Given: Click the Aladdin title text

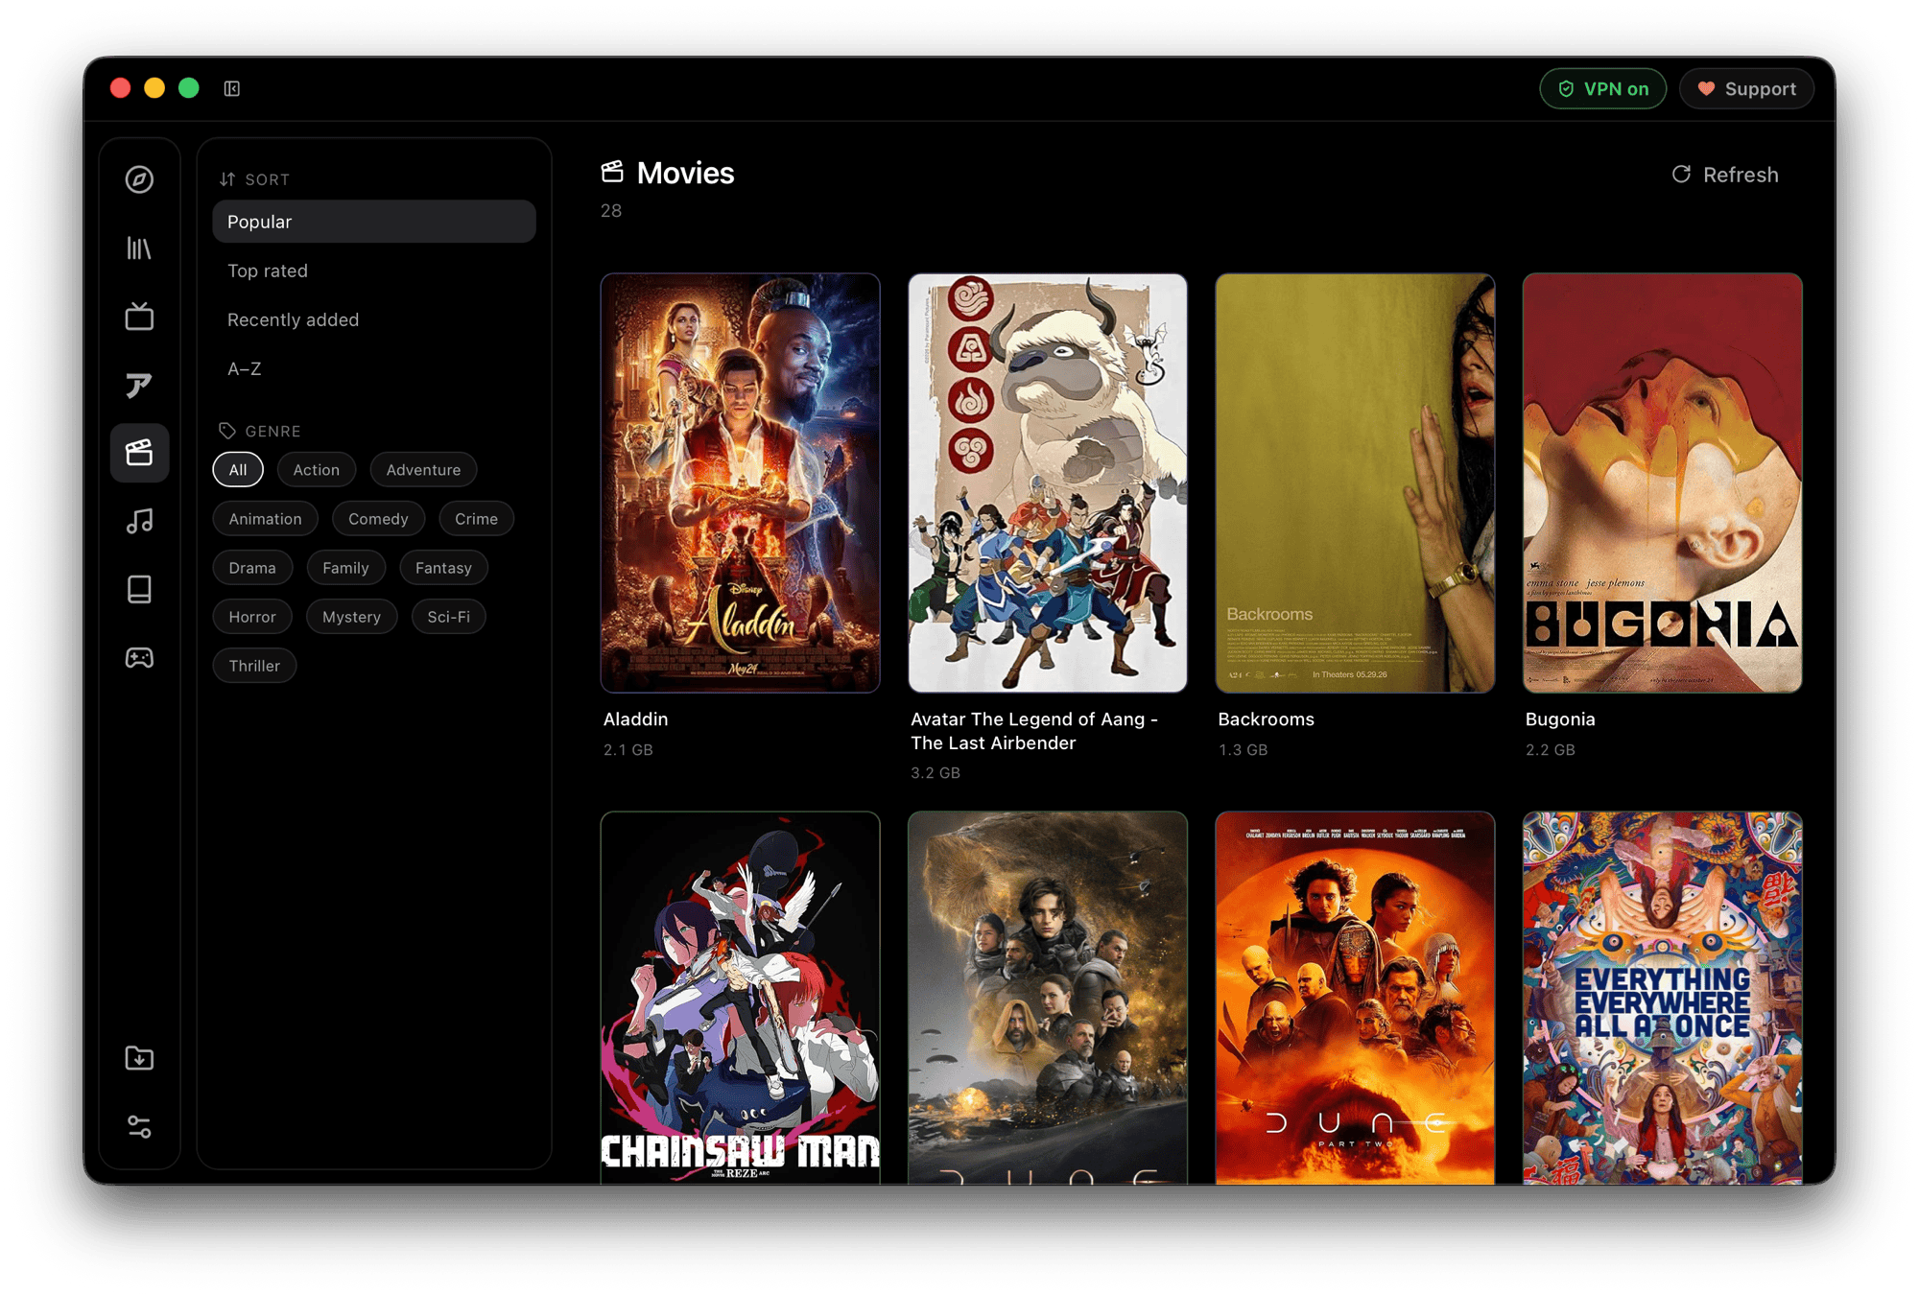Looking at the screenshot, I should tap(635, 719).
